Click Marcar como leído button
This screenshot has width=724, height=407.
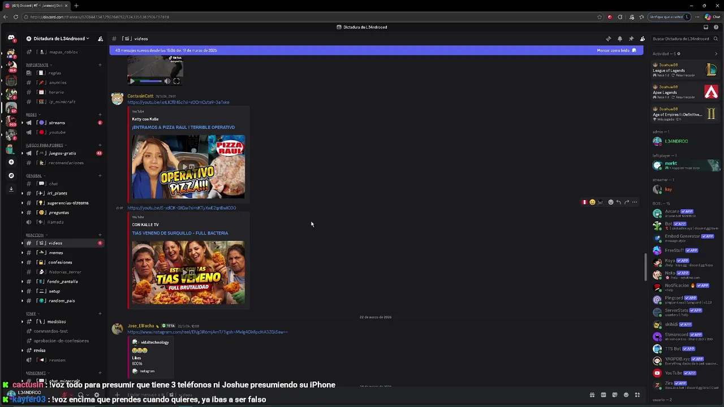coord(617,50)
